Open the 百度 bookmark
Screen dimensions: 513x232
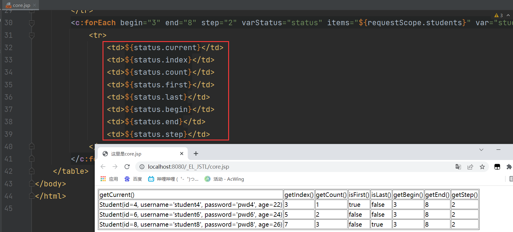pos(133,179)
